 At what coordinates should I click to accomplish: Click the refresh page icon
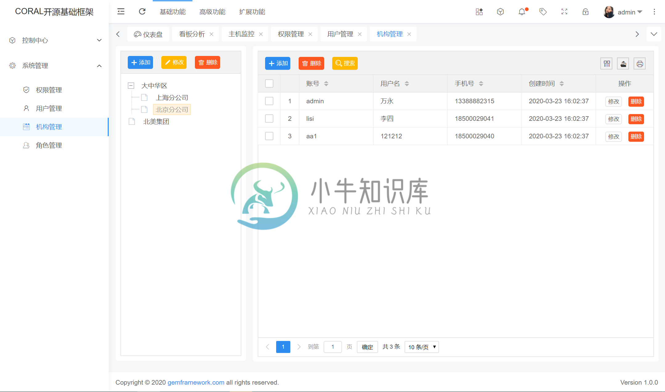[142, 12]
